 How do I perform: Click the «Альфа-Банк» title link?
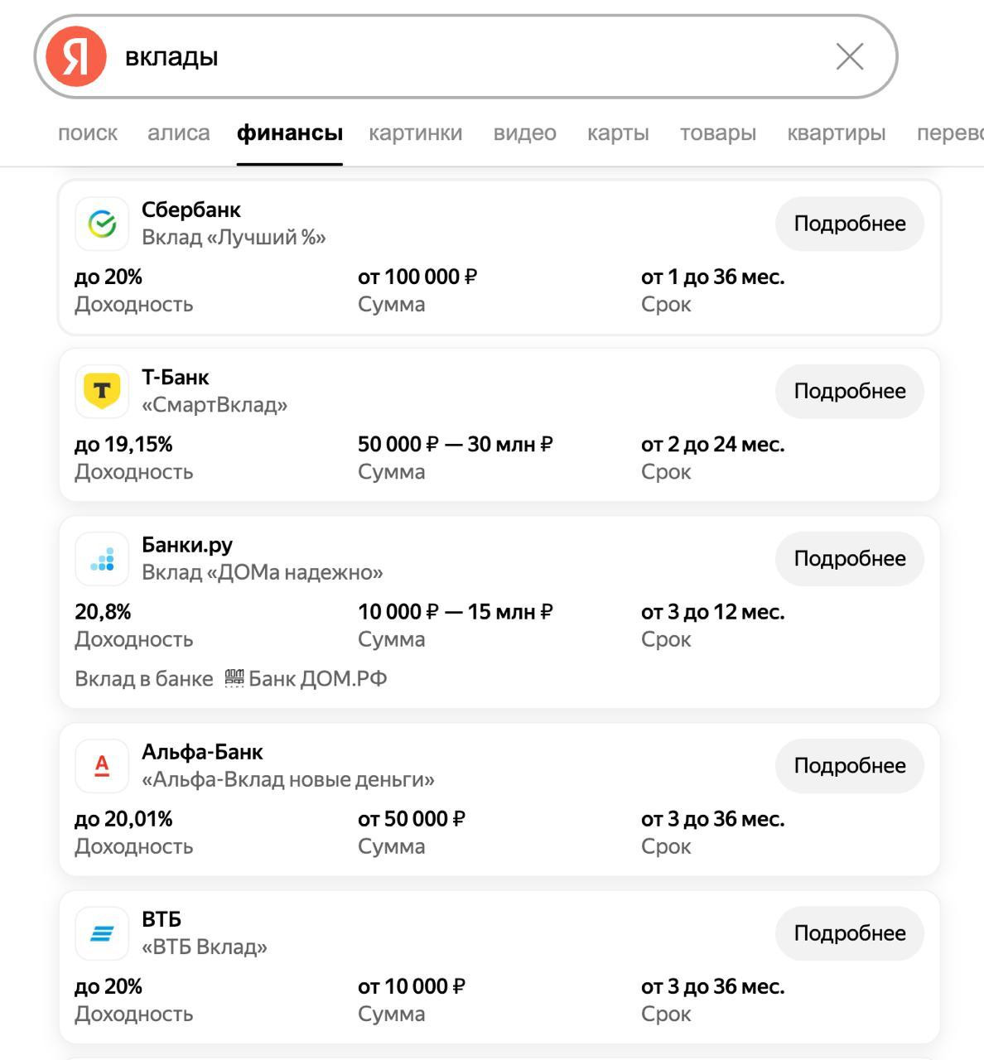202,752
